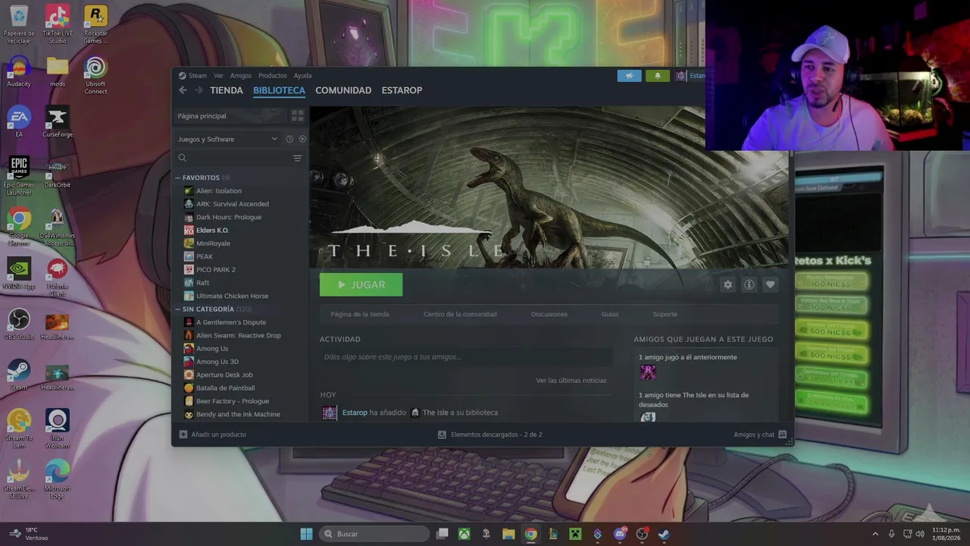
Task: Open Amigos y chat panel
Action: (x=760, y=435)
